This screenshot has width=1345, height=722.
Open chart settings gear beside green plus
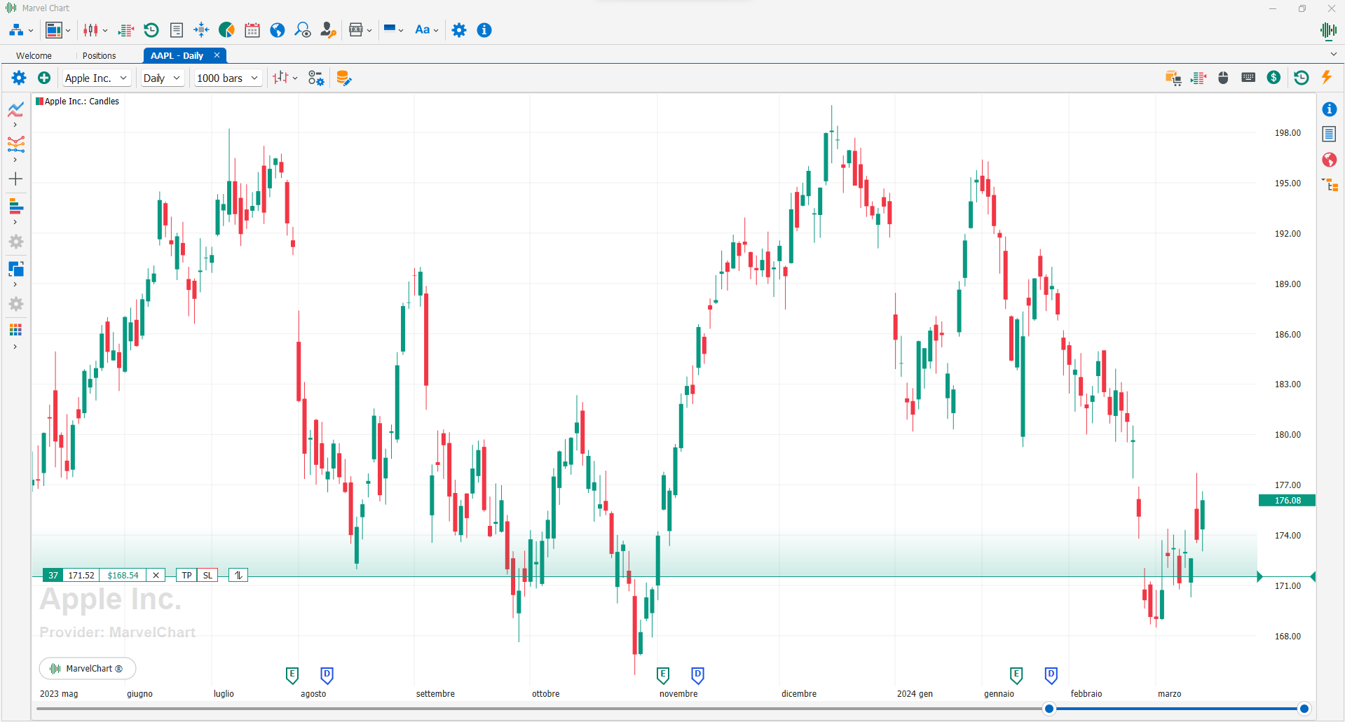pyautogui.click(x=19, y=78)
